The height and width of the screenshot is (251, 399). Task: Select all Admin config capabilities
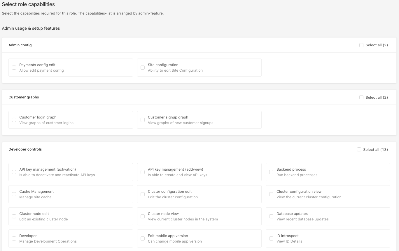click(x=361, y=45)
